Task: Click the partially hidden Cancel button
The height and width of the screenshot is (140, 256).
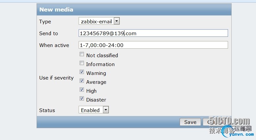Action: pyautogui.click(x=206, y=122)
